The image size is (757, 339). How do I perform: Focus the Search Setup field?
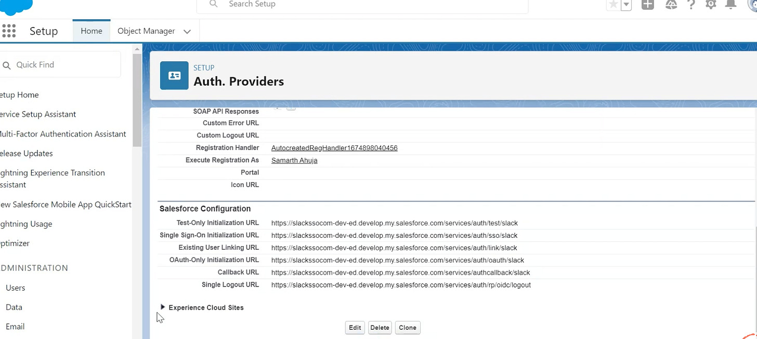tap(362, 5)
